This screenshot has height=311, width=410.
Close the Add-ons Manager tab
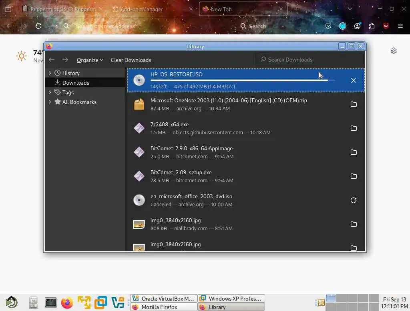pyautogui.click(x=191, y=9)
